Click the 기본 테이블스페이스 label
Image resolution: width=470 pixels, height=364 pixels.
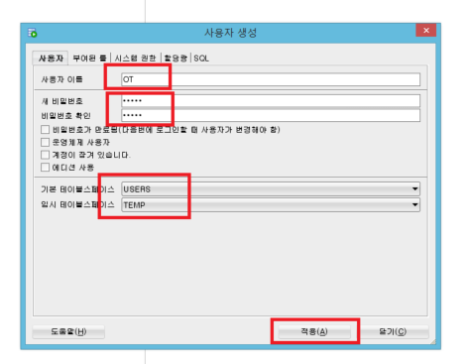click(x=77, y=189)
